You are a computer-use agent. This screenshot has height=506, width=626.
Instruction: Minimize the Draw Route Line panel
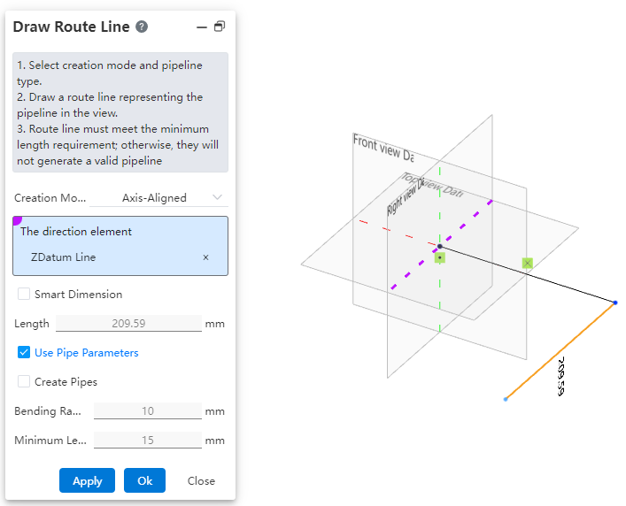[x=202, y=27]
